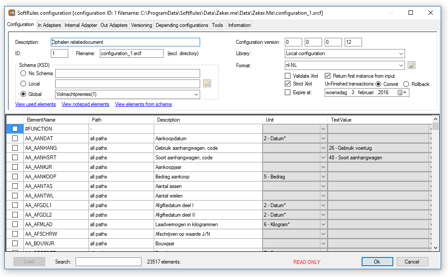Open the Internal Adapter tab
The width and height of the screenshot is (448, 277).
81,25
